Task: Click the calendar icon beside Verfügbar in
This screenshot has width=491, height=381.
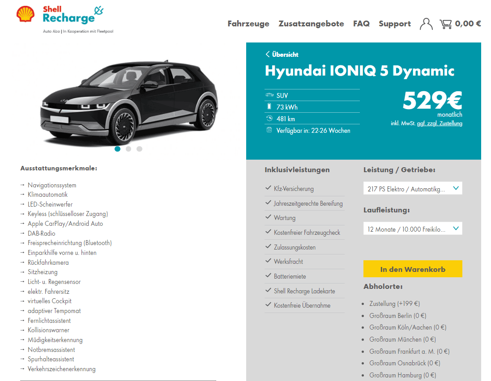Action: [x=269, y=130]
